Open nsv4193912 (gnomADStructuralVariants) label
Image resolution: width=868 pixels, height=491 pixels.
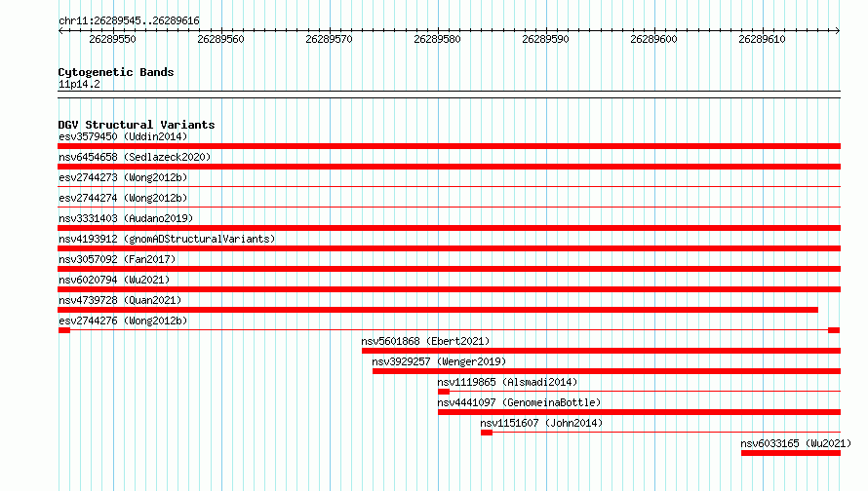[167, 239]
